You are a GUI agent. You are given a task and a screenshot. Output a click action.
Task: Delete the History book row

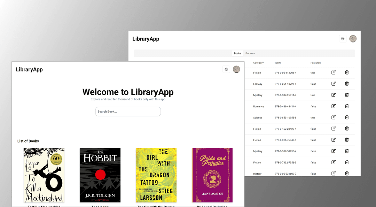pyautogui.click(x=347, y=174)
